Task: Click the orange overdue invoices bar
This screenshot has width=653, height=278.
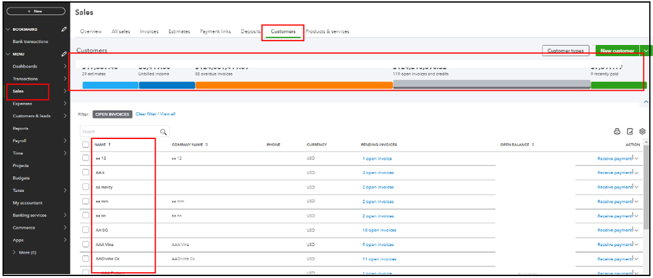Action: pyautogui.click(x=294, y=85)
